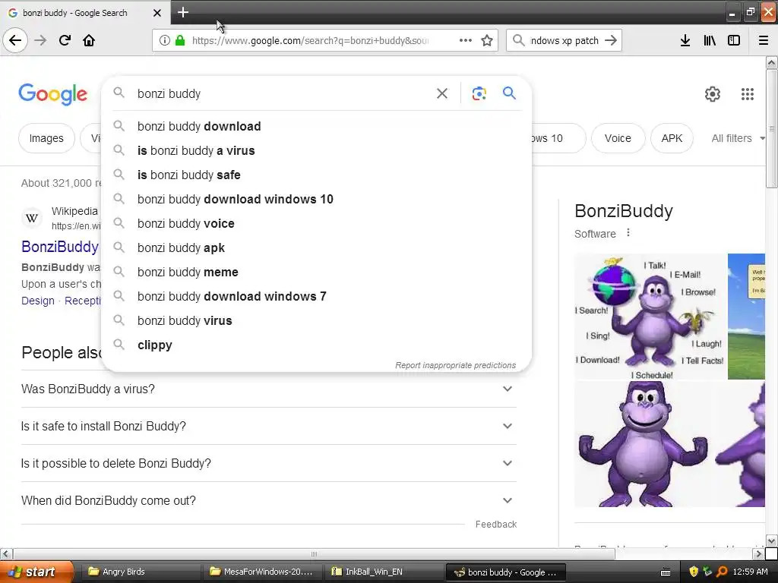Apply the APK filter chip
778x583 pixels.
coord(672,138)
